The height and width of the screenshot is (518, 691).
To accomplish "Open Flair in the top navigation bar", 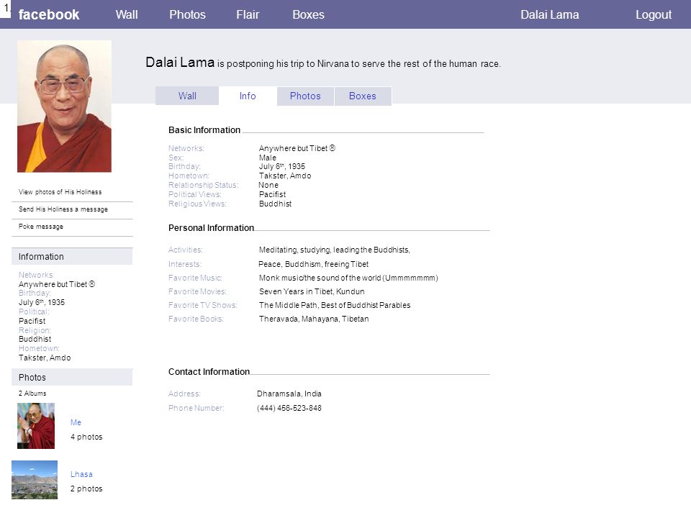I will coord(248,14).
